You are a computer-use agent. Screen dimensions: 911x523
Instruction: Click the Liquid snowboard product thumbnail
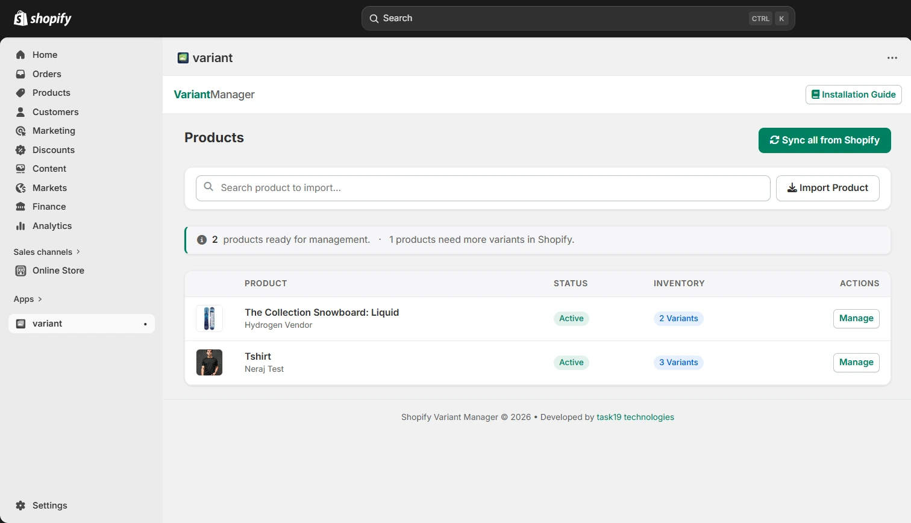(x=209, y=318)
